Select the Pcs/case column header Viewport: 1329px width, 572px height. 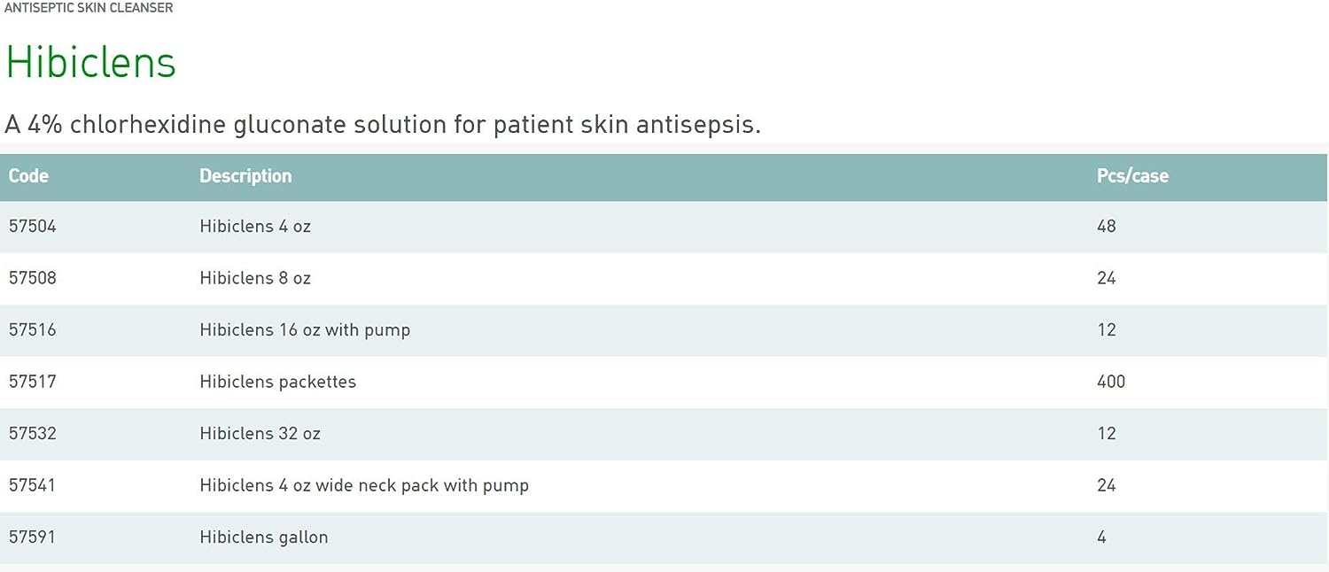(x=1132, y=176)
